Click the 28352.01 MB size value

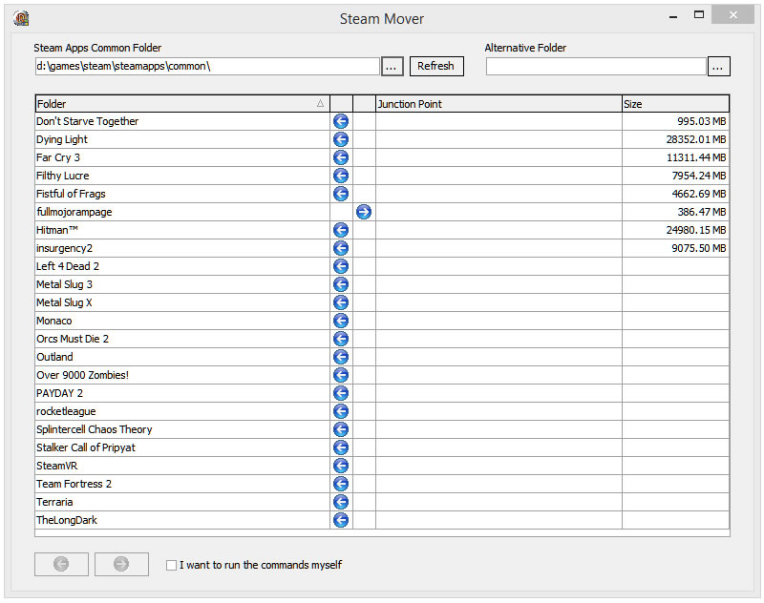click(696, 139)
